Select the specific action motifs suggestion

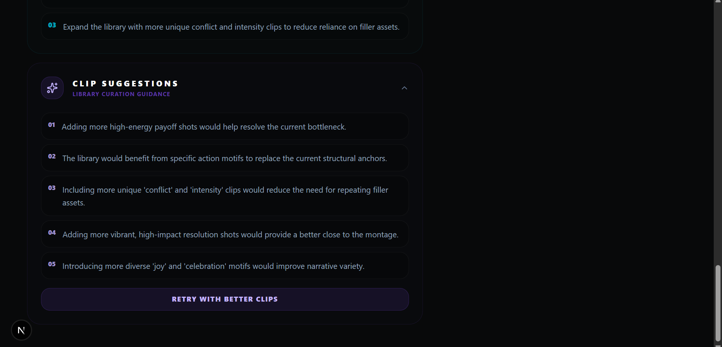coord(224,158)
